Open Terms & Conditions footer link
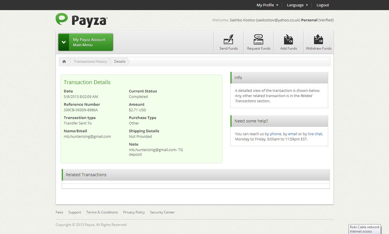The width and height of the screenshot is (389, 234). (102, 212)
